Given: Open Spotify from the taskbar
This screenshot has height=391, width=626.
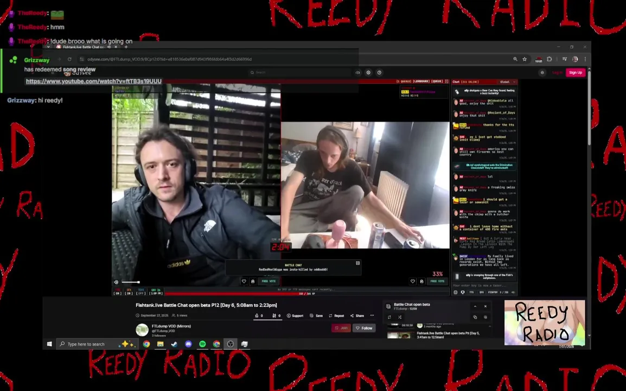Looking at the screenshot, I should click(x=202, y=344).
